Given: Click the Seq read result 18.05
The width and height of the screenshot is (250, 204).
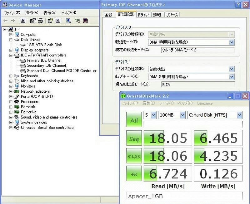Looking at the screenshot, I should (x=168, y=138).
